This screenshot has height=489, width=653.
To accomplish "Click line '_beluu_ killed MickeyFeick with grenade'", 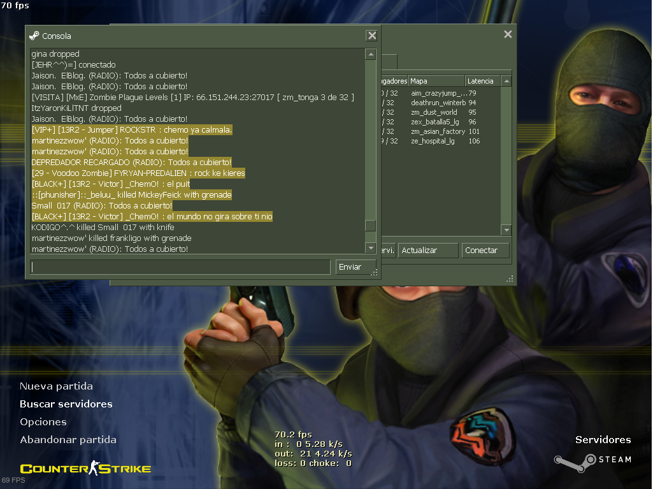I will tap(132, 194).
